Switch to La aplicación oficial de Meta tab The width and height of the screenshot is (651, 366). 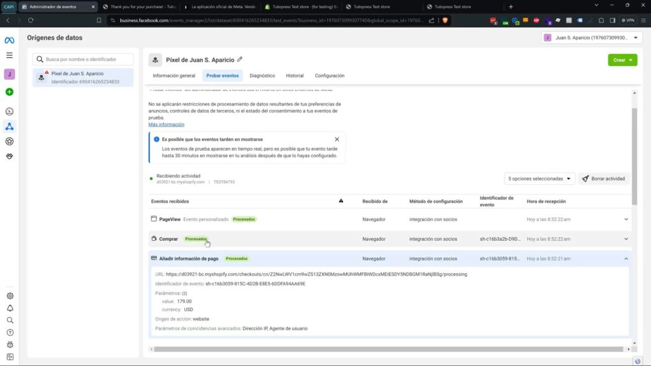(220, 6)
